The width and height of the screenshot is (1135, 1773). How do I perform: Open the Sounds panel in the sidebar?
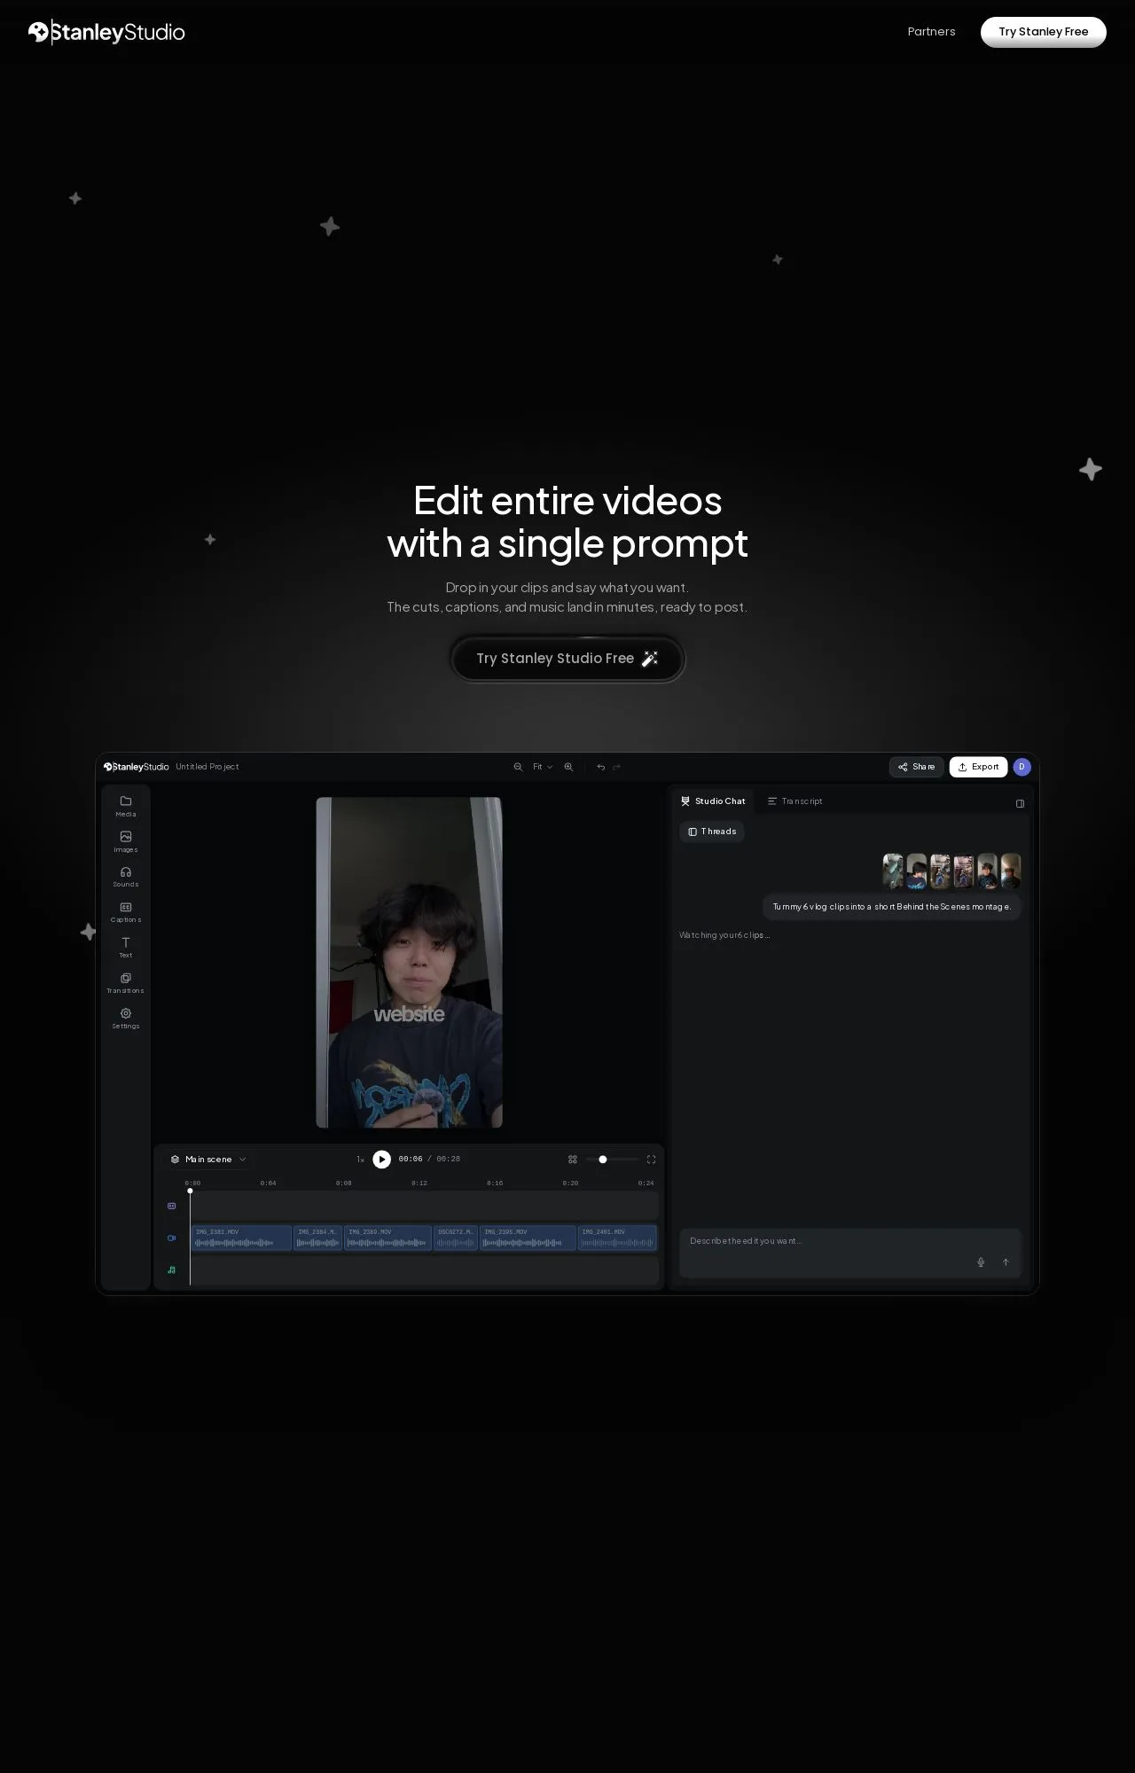coord(126,877)
